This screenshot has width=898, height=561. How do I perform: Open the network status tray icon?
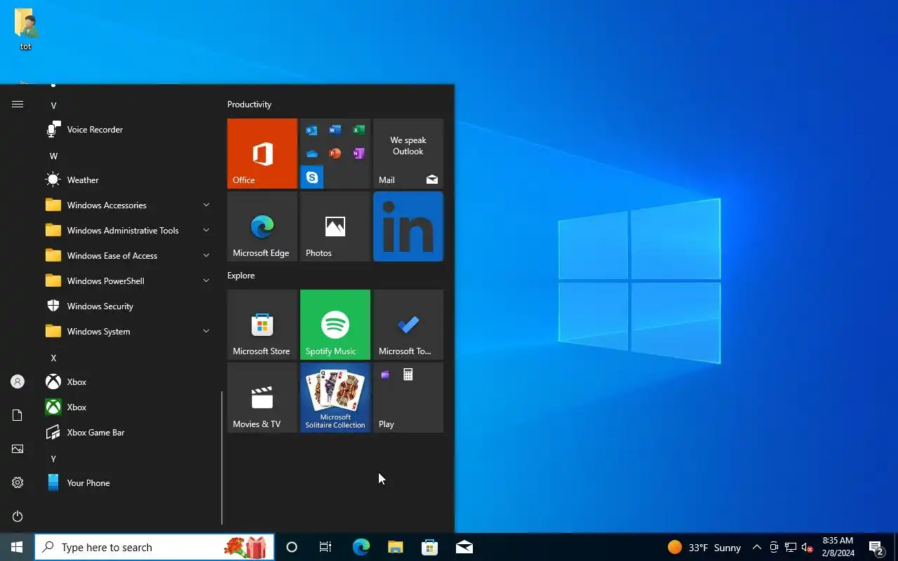coord(791,548)
